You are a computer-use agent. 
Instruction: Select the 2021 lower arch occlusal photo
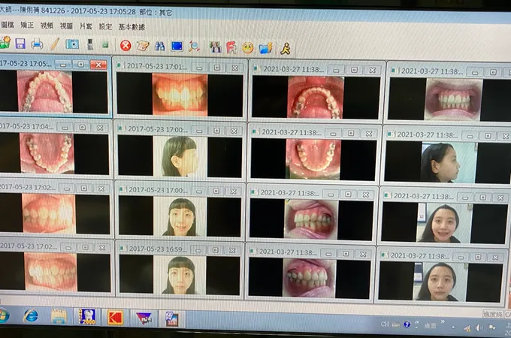point(313,159)
